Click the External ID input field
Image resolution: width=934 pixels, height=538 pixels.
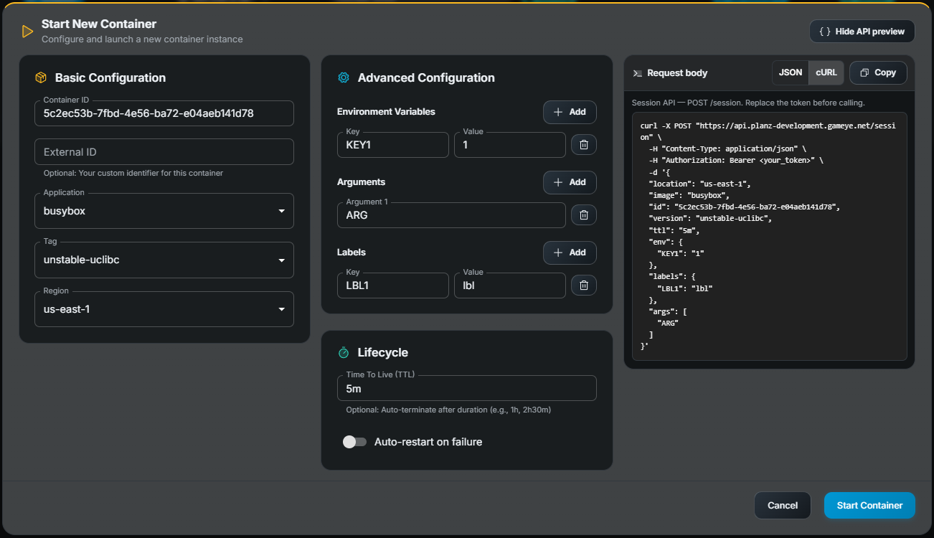164,152
